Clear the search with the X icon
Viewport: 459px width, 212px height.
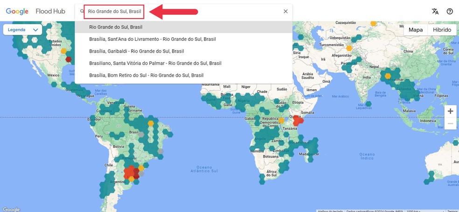(285, 11)
